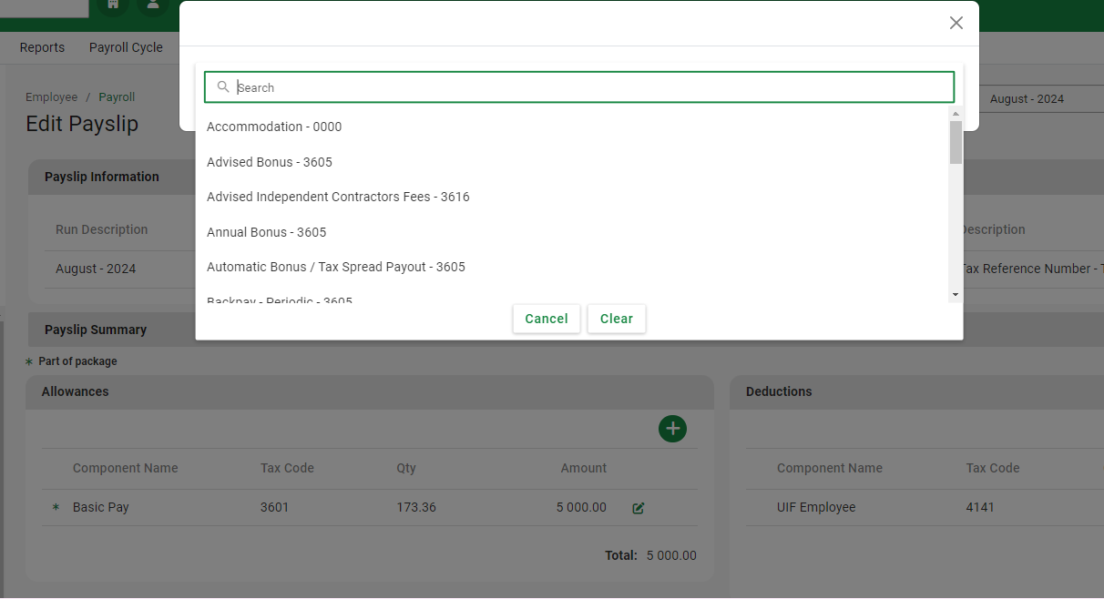Click the list scrollbar down arrow
Screen dimensions: 1104x599
click(956, 295)
